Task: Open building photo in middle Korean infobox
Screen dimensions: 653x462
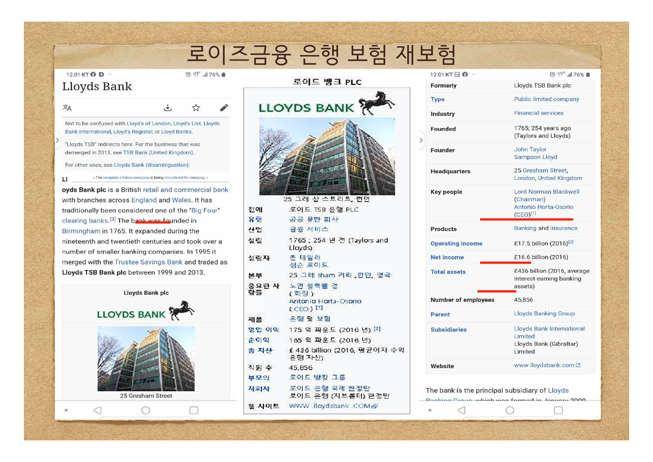Action: (327, 156)
